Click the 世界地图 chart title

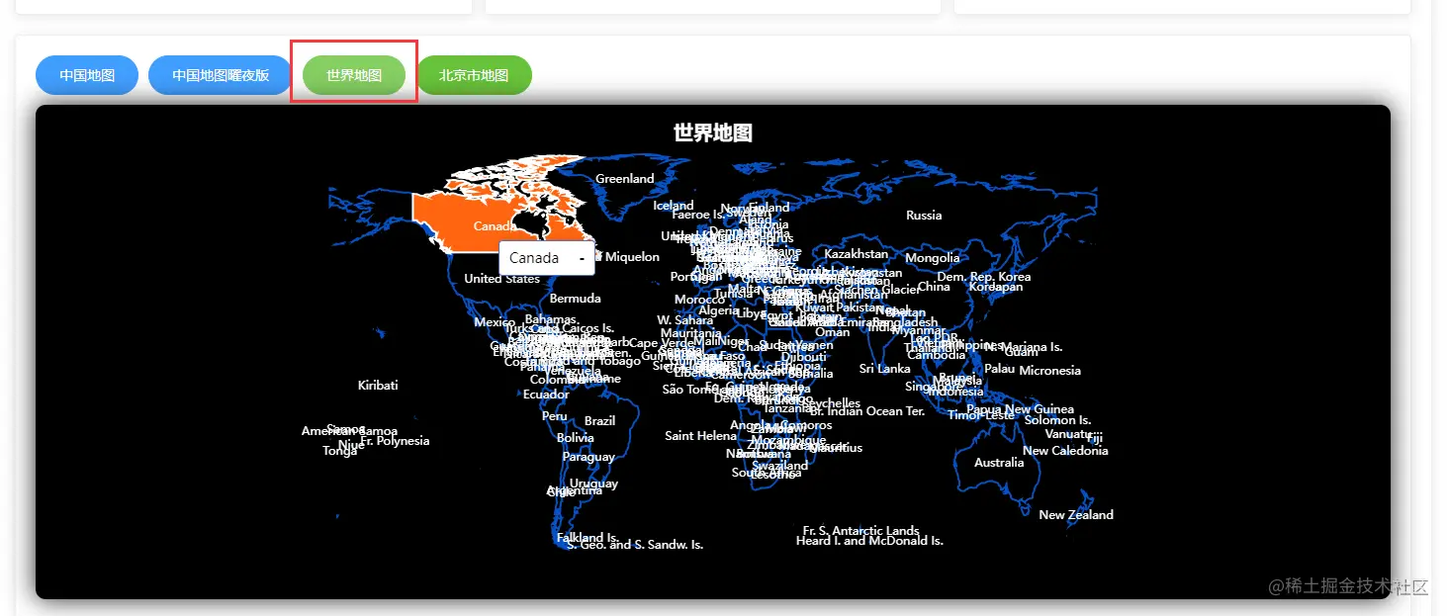(713, 133)
